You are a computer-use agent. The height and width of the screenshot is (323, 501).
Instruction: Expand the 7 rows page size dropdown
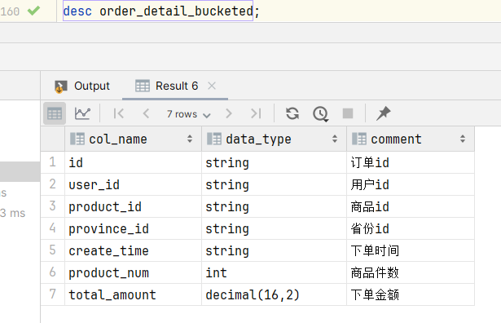[x=188, y=114]
